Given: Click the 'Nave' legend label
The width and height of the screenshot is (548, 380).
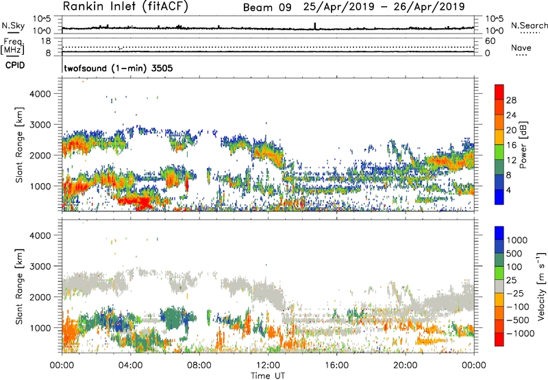Looking at the screenshot, I should tap(521, 48).
